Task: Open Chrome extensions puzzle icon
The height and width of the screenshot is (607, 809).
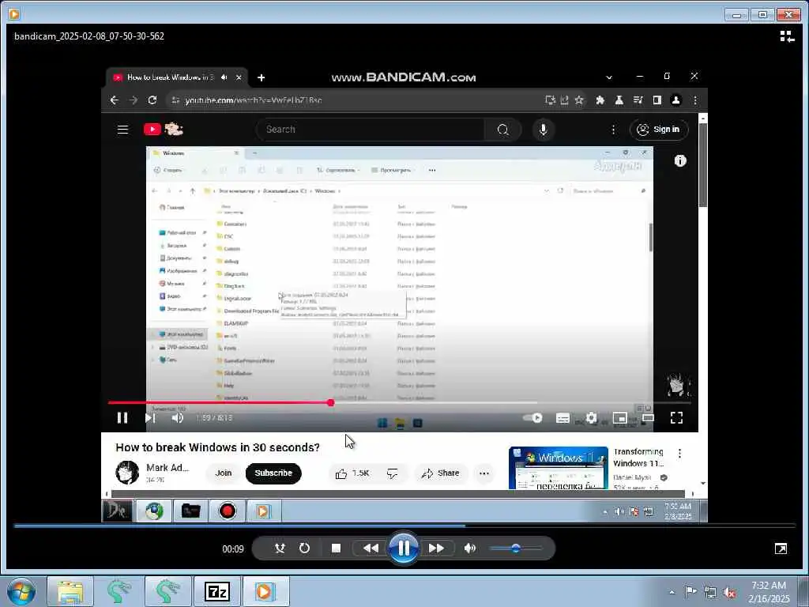Action: (600, 100)
